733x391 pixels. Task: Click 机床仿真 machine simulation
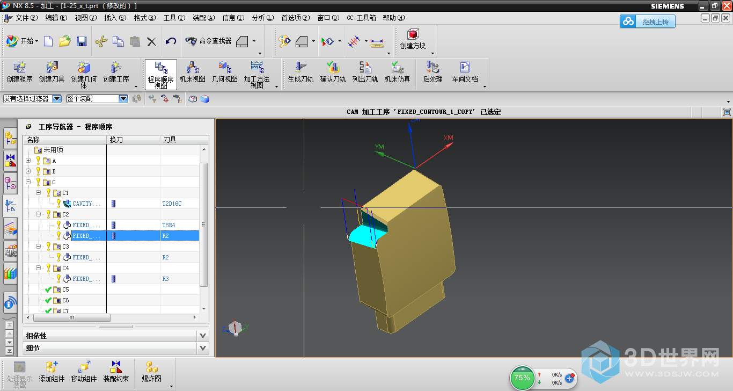[397, 73]
